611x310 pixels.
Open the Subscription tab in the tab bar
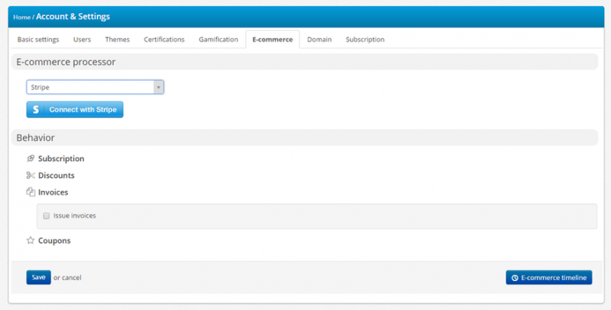[x=365, y=40]
